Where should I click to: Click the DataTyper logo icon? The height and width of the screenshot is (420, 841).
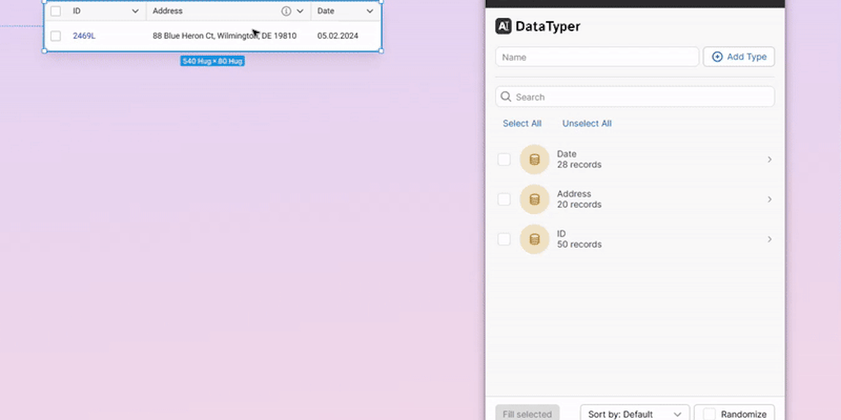[503, 26]
